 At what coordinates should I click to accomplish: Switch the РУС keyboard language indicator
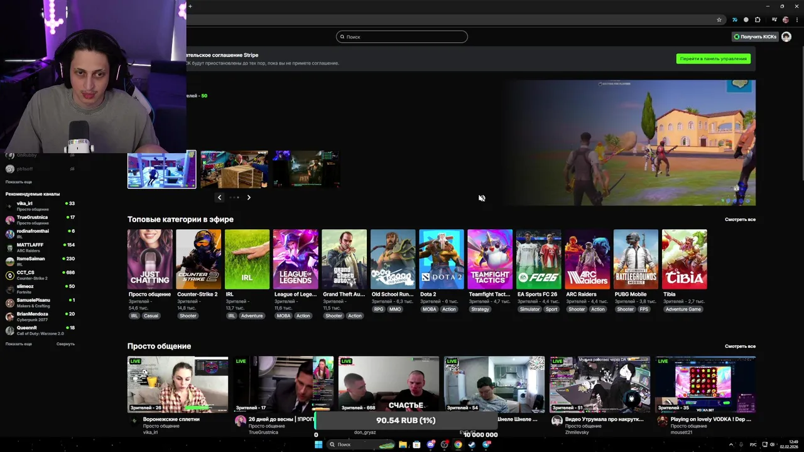coord(753,444)
